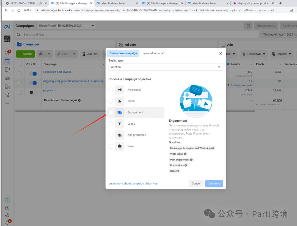Open settings gear icon in left sidebar
This screenshot has height=226, width=297.
tap(7, 215)
